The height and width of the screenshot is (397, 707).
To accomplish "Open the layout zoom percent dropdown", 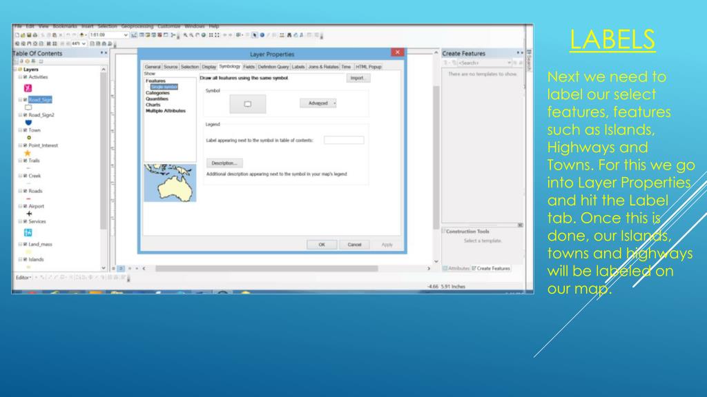I will [84, 43].
